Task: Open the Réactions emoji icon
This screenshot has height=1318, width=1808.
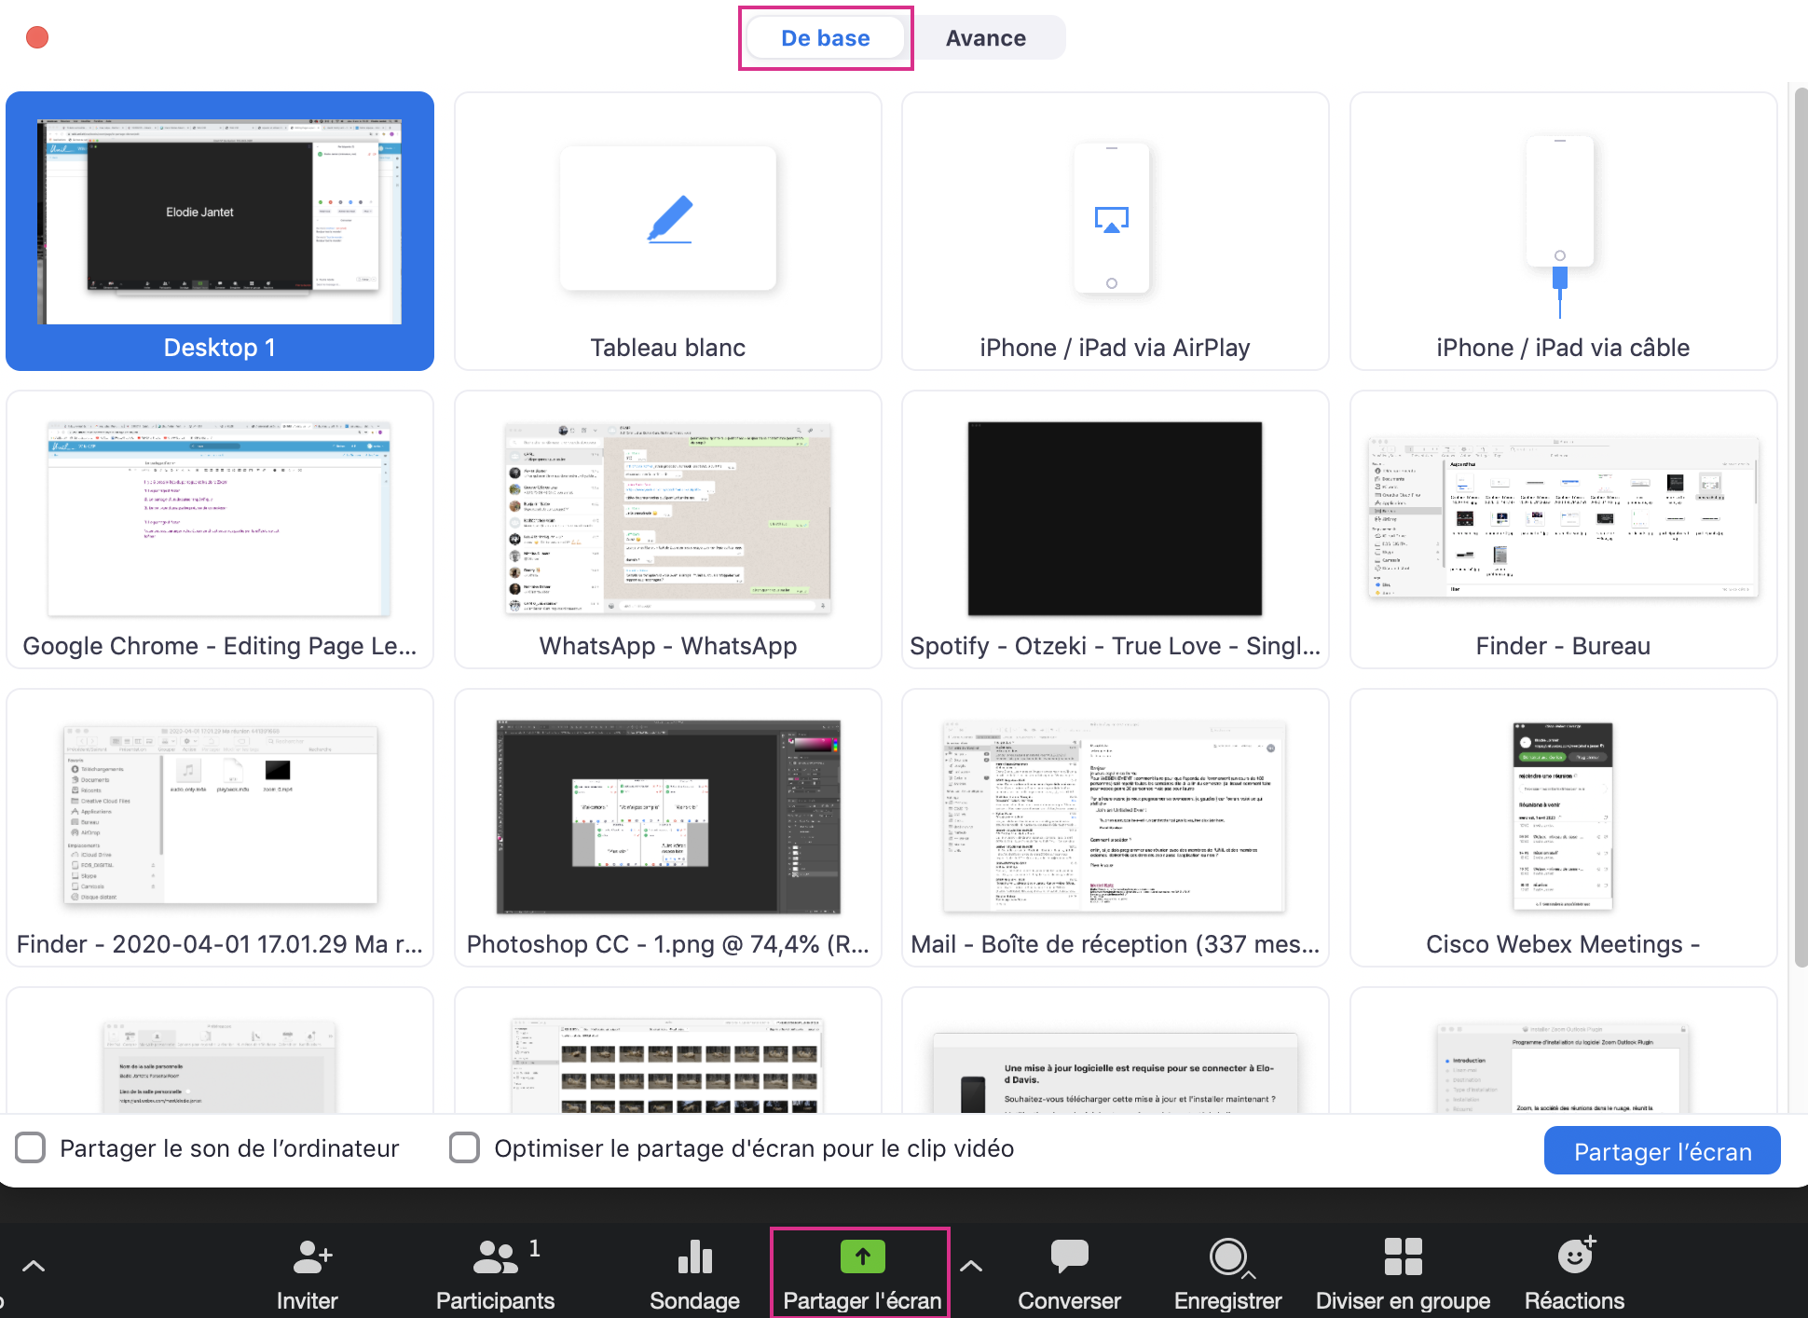Action: tap(1575, 1257)
